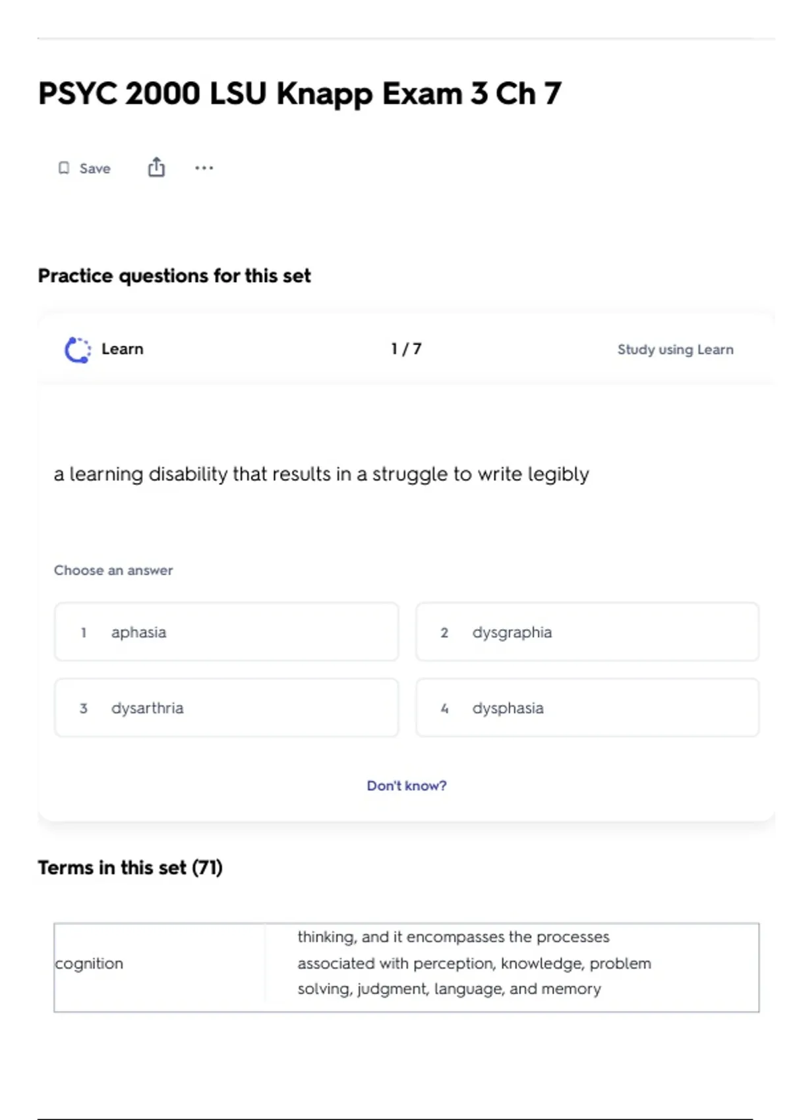Click the Learn label in card header
Screen dimensions: 791x1120
122,349
